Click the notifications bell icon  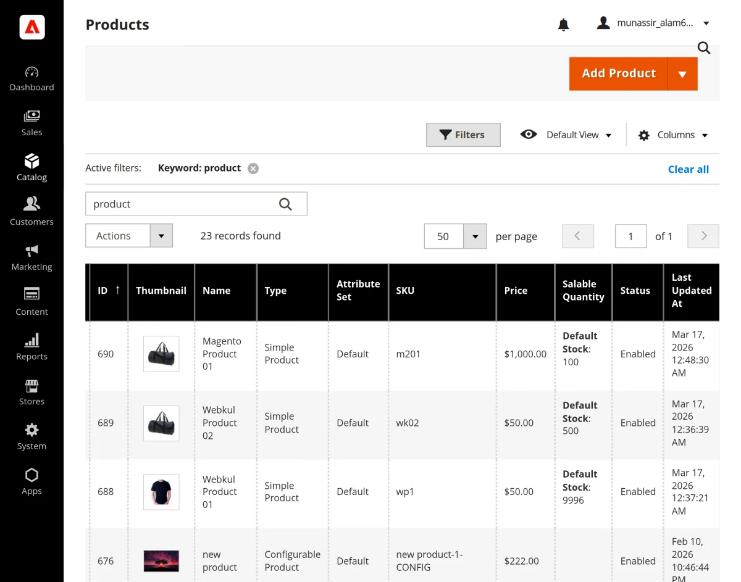(563, 24)
